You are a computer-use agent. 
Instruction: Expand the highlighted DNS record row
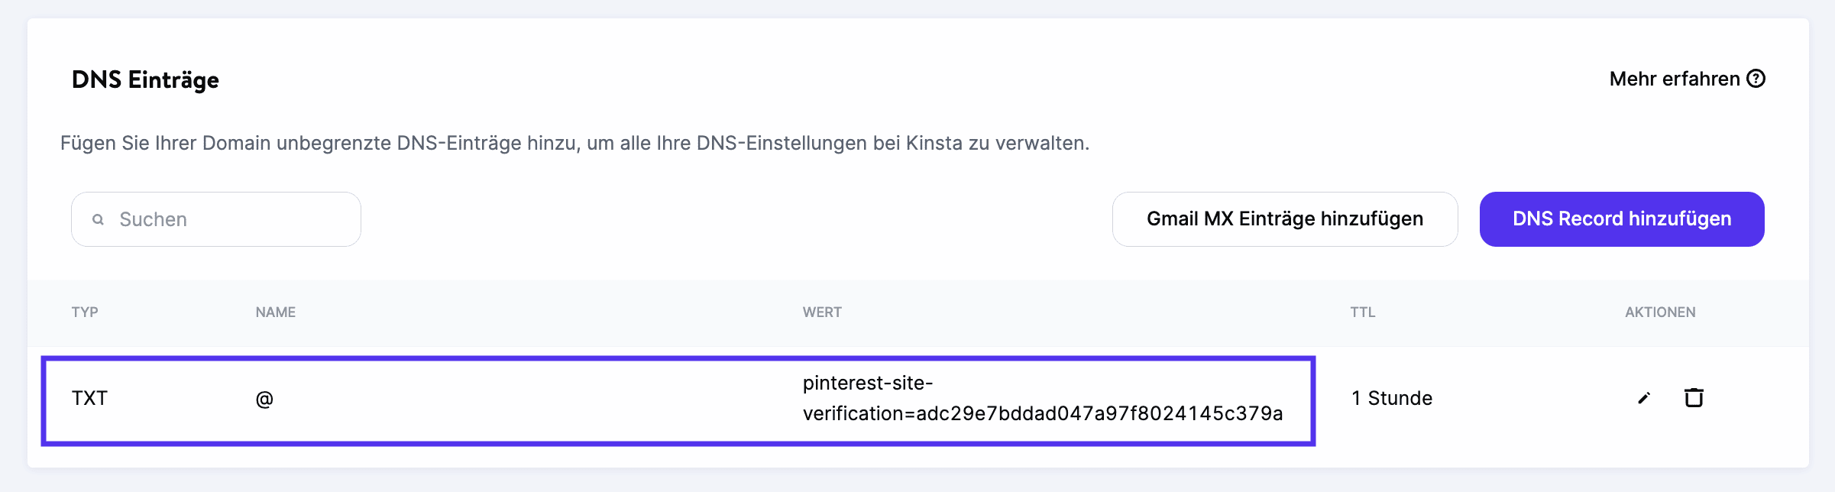click(678, 397)
